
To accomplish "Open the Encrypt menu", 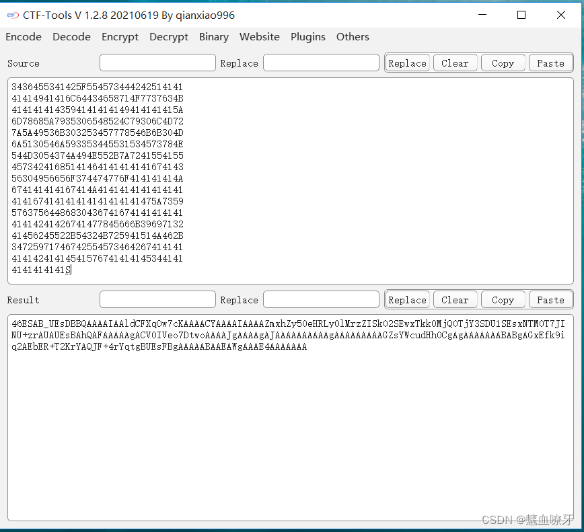I will [120, 37].
